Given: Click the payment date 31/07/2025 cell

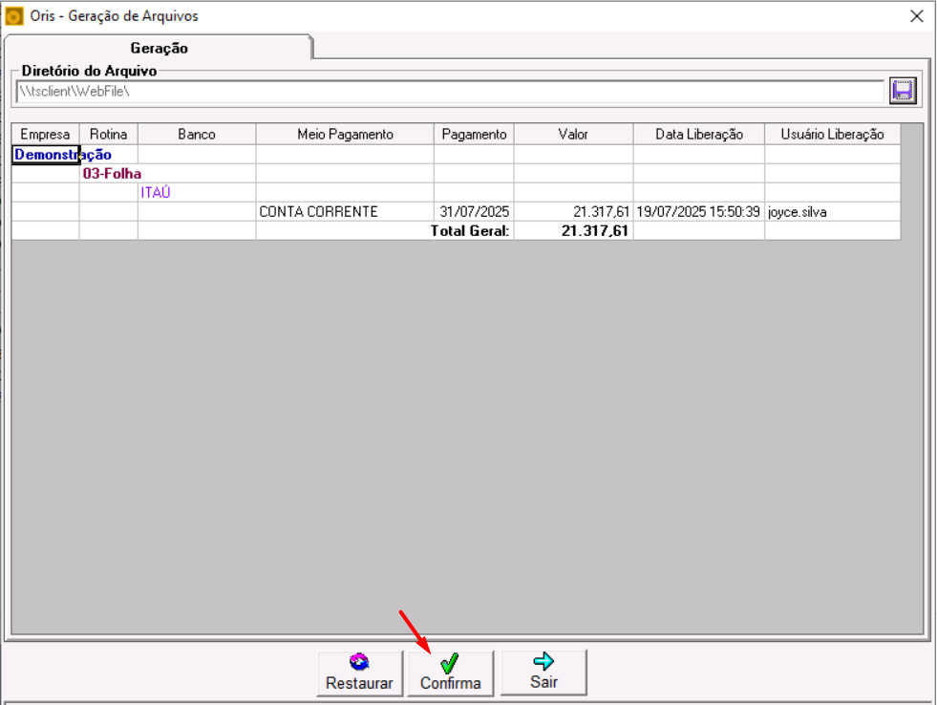Looking at the screenshot, I should pos(474,212).
